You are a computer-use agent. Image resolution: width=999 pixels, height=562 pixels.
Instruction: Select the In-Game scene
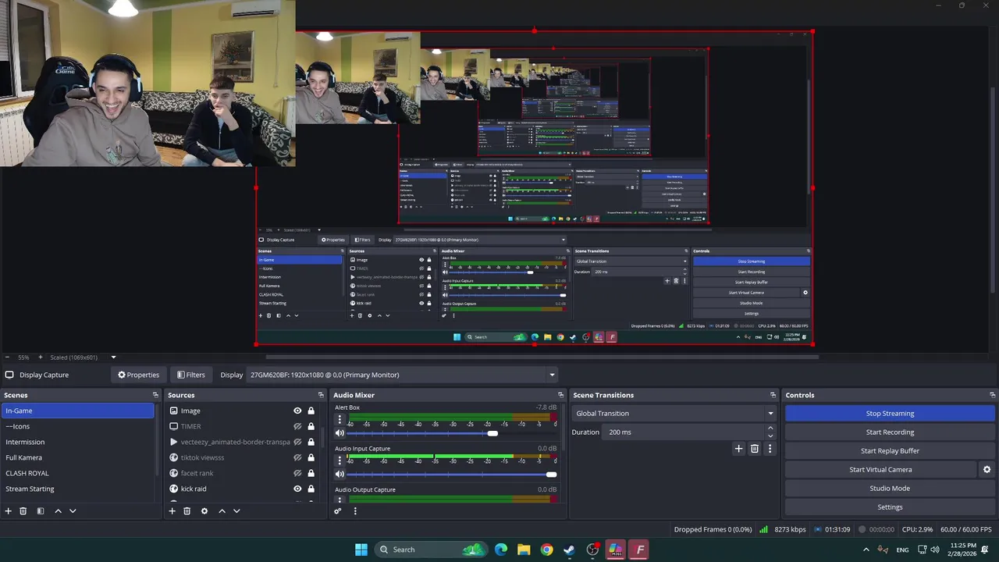(77, 411)
